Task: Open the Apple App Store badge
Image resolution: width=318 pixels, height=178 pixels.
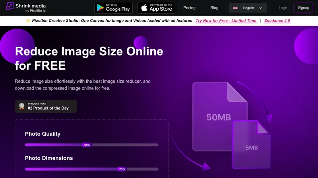Action: point(157,8)
